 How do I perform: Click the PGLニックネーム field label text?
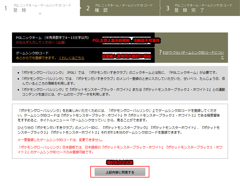(52, 38)
